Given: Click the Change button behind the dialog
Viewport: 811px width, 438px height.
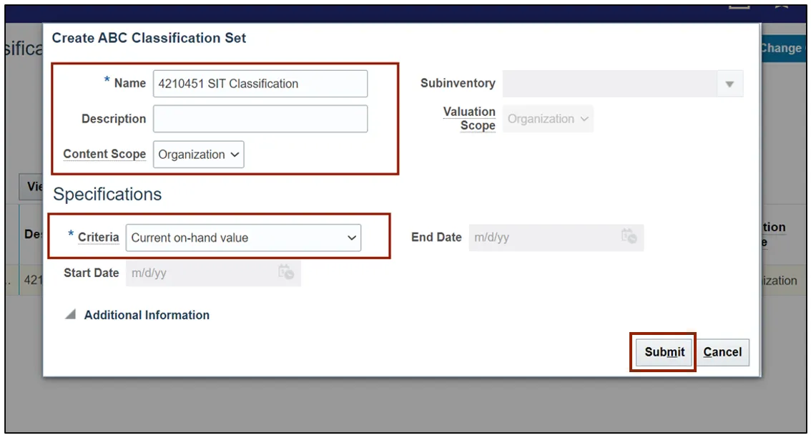Looking at the screenshot, I should point(781,48).
